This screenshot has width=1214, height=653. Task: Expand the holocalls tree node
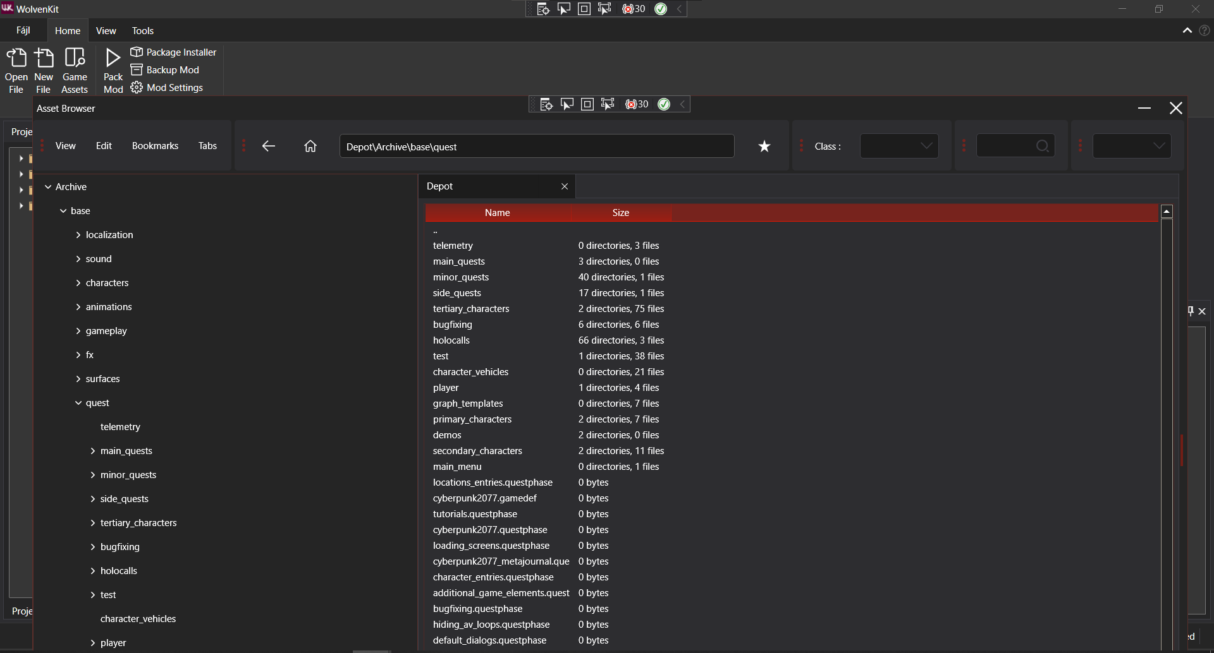click(x=93, y=571)
